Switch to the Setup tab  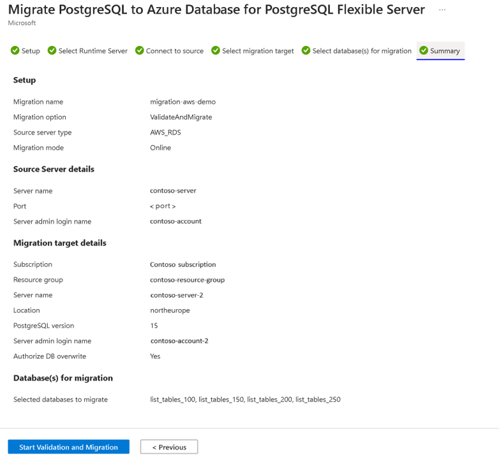click(x=25, y=51)
